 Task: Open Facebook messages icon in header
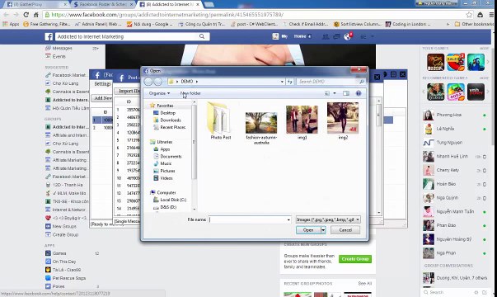(x=336, y=37)
